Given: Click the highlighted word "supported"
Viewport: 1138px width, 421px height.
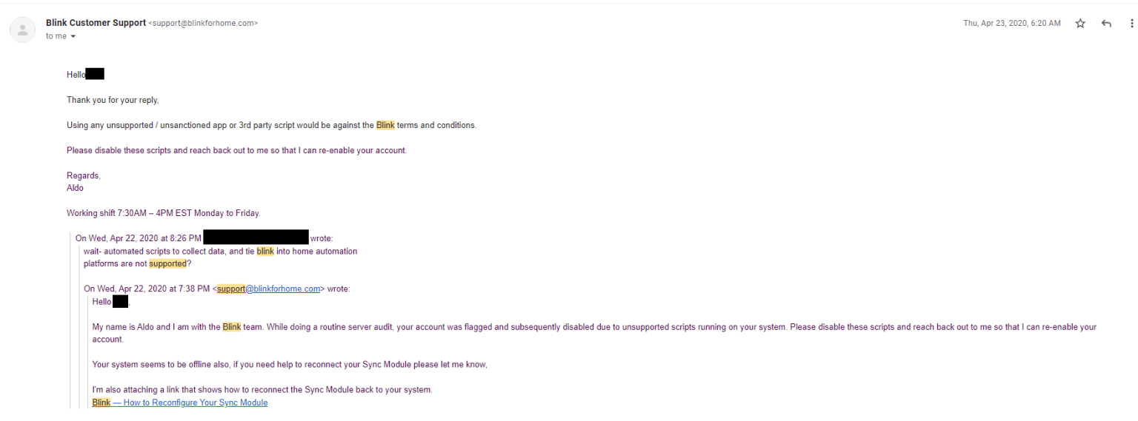Looking at the screenshot, I should tap(167, 263).
